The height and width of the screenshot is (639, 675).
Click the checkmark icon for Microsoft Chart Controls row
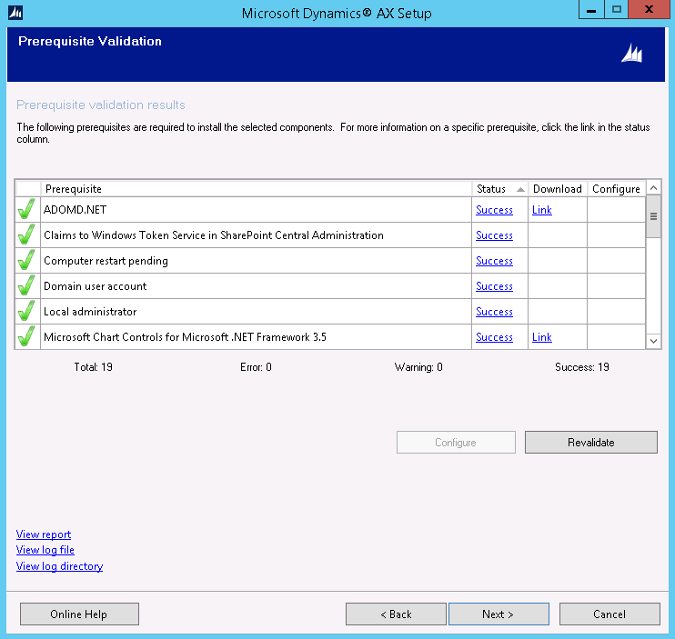point(26,336)
